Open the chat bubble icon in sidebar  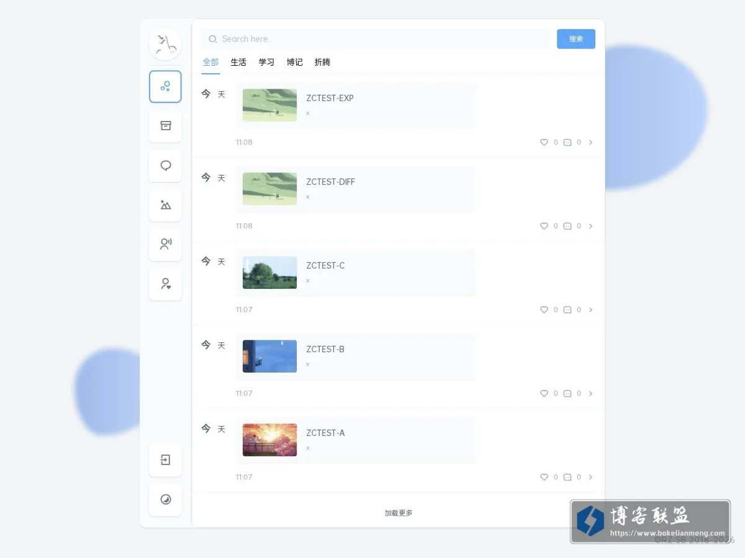165,166
